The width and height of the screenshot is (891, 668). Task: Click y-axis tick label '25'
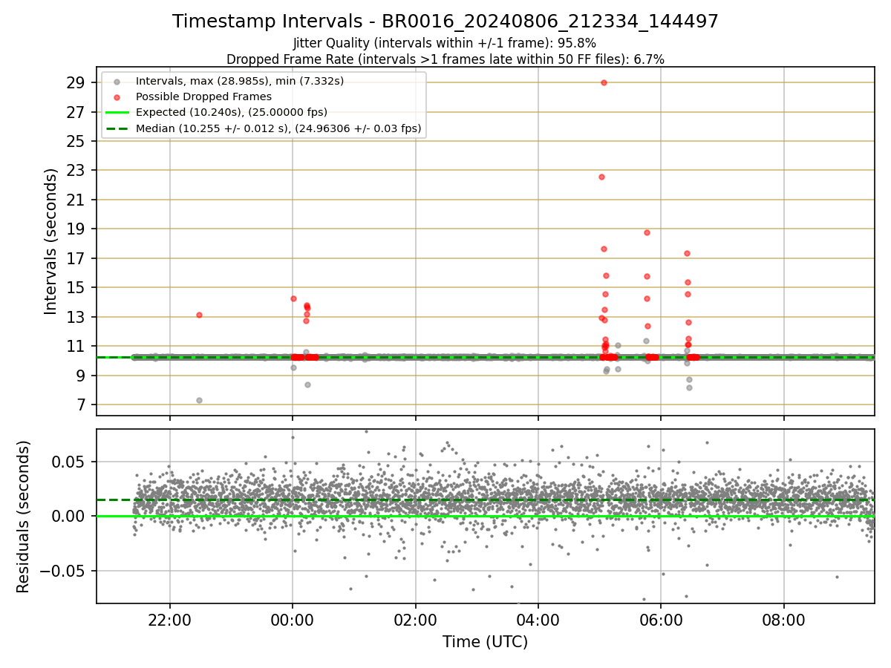76,141
